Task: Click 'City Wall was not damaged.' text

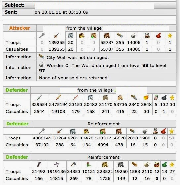Action: pos(78,58)
